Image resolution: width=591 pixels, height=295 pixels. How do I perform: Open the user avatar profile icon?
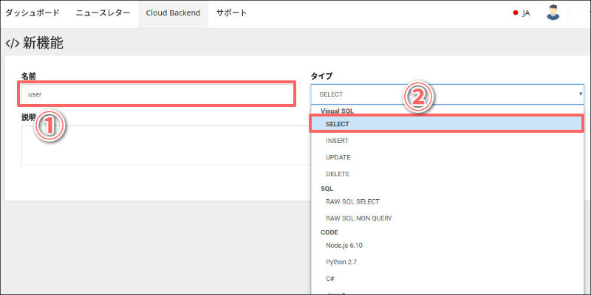click(553, 13)
